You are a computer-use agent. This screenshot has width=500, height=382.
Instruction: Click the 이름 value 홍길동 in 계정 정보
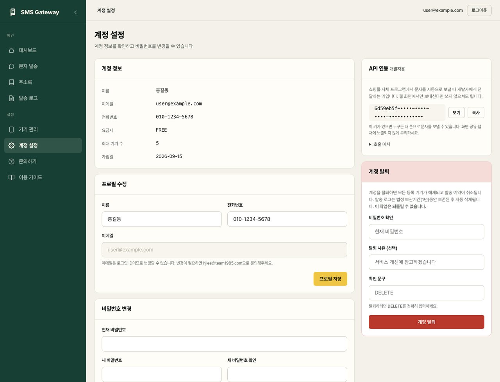[162, 90]
